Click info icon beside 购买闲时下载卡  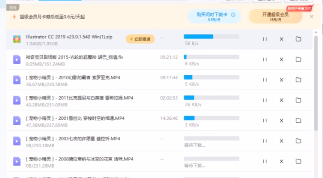coord(233,15)
